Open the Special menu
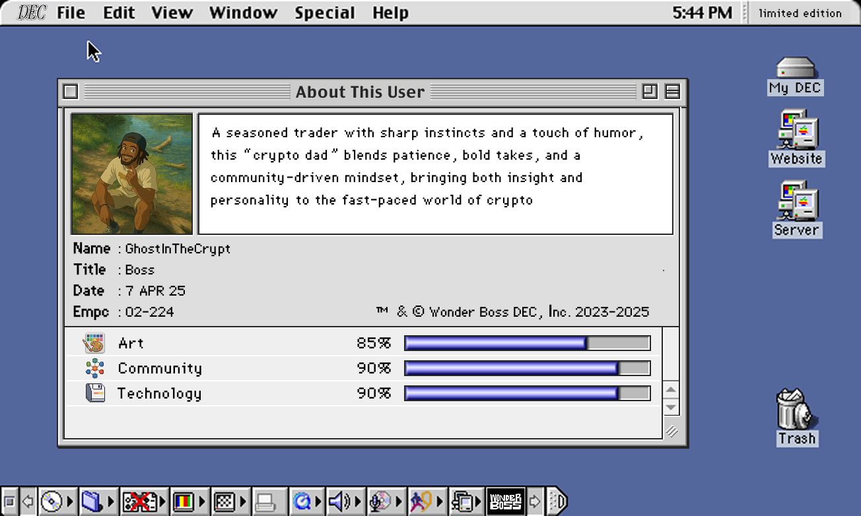Viewport: 861px width, 516px height. [325, 13]
